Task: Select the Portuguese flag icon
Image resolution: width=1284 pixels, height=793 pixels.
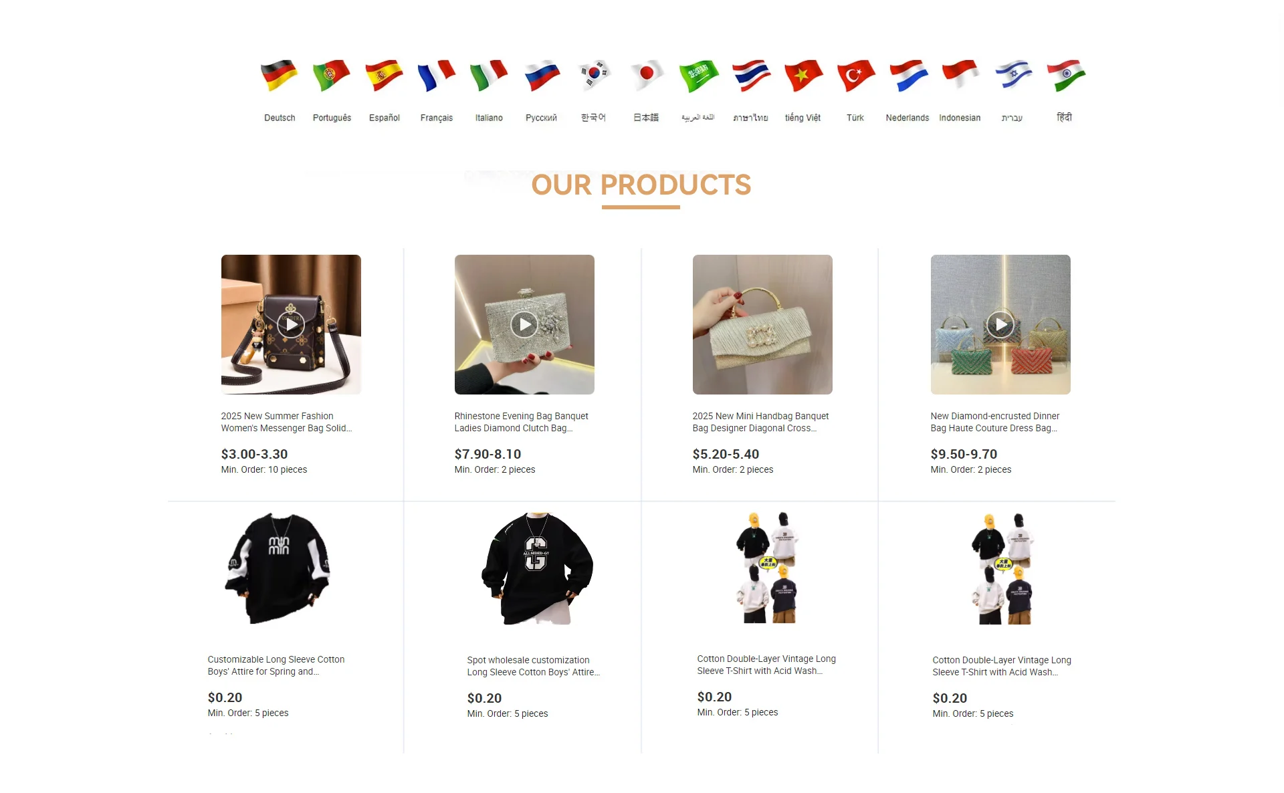Action: [x=332, y=76]
